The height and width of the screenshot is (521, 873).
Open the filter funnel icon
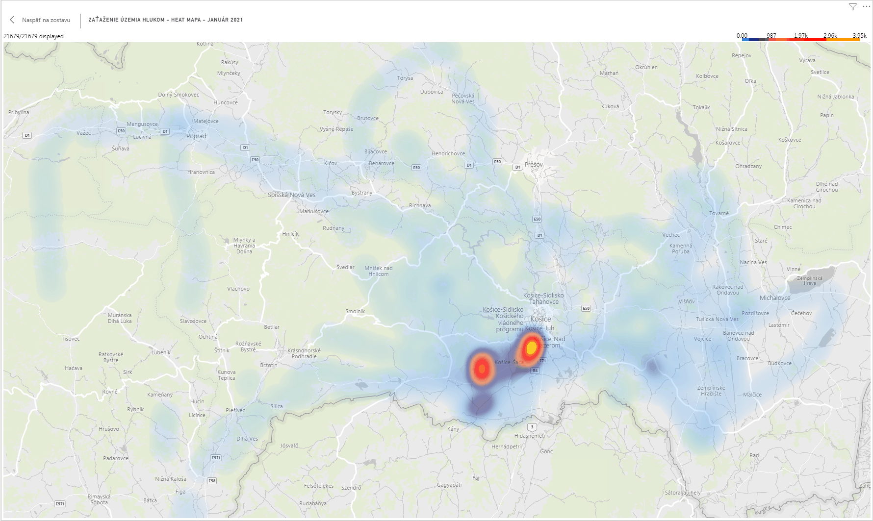853,7
